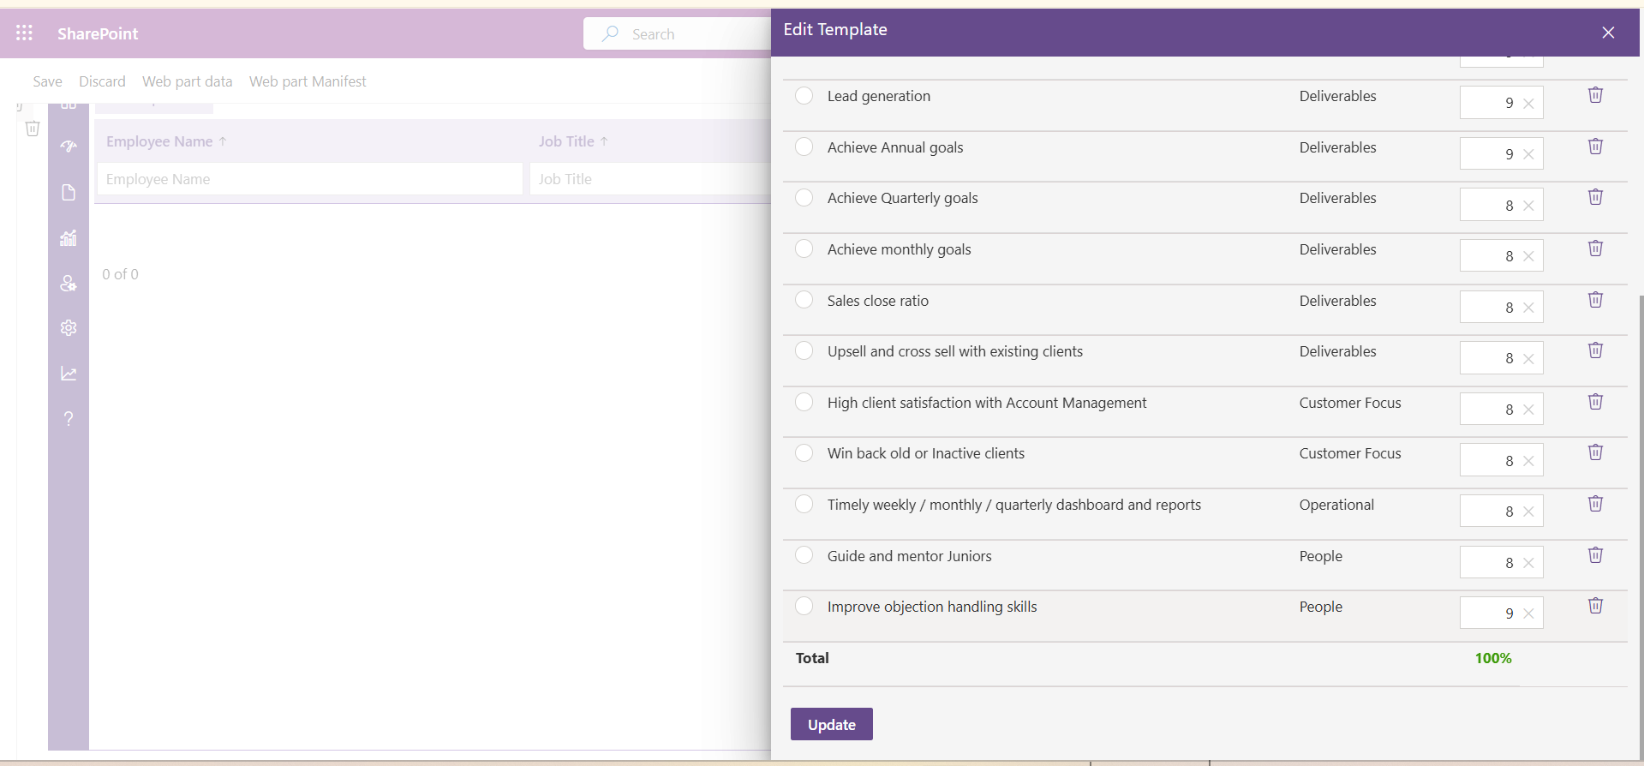Delete Guide and mentor Juniors row

1595,555
